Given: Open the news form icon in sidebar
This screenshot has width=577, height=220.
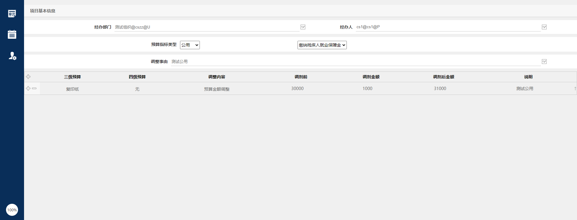Looking at the screenshot, I should (12, 14).
